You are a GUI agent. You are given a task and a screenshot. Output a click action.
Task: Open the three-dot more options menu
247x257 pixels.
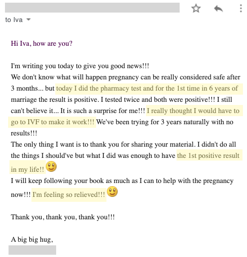click(241, 9)
